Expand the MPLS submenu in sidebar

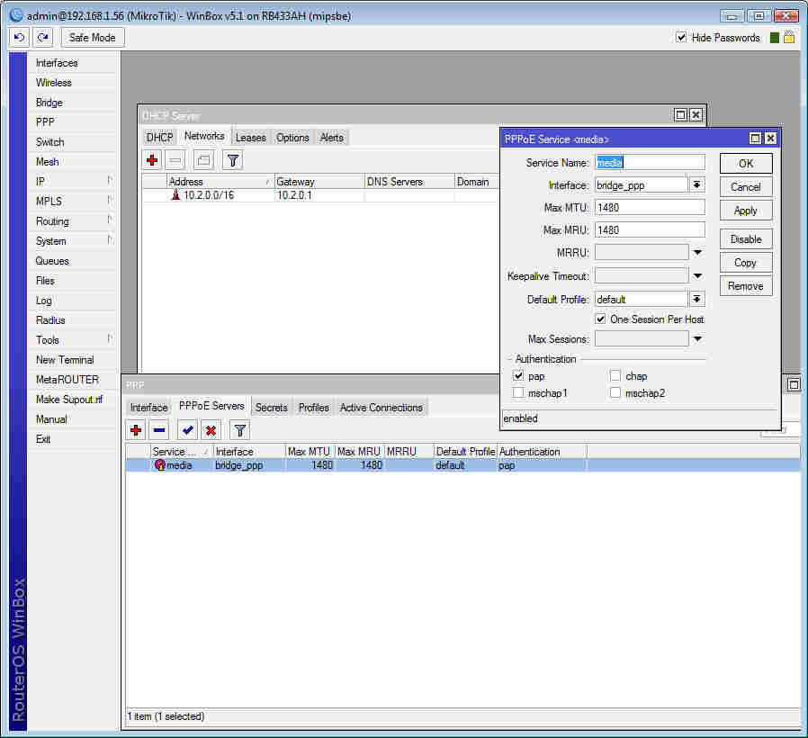coord(109,200)
